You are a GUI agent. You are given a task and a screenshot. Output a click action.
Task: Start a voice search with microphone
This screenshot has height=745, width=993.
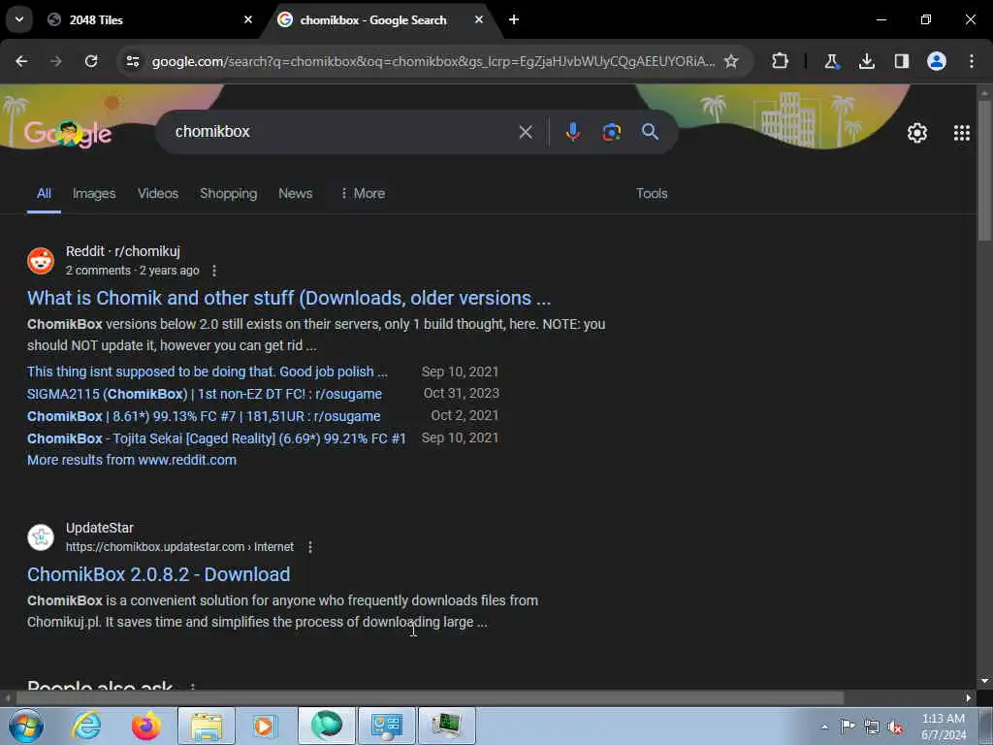pos(572,132)
